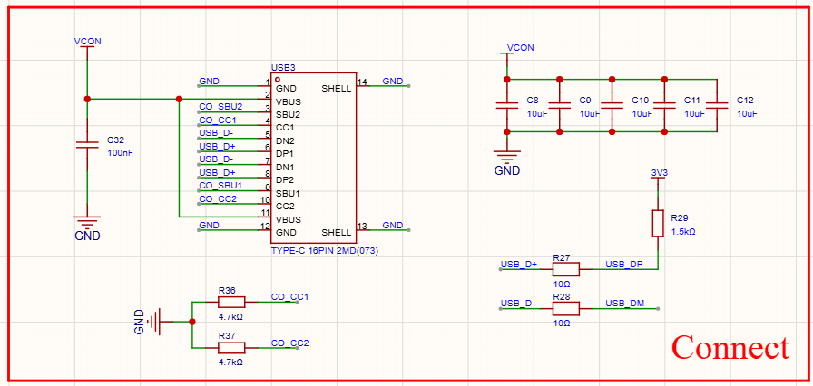Select the GND symbol below capacitor C8
The width and height of the screenshot is (813, 386).
point(507,158)
